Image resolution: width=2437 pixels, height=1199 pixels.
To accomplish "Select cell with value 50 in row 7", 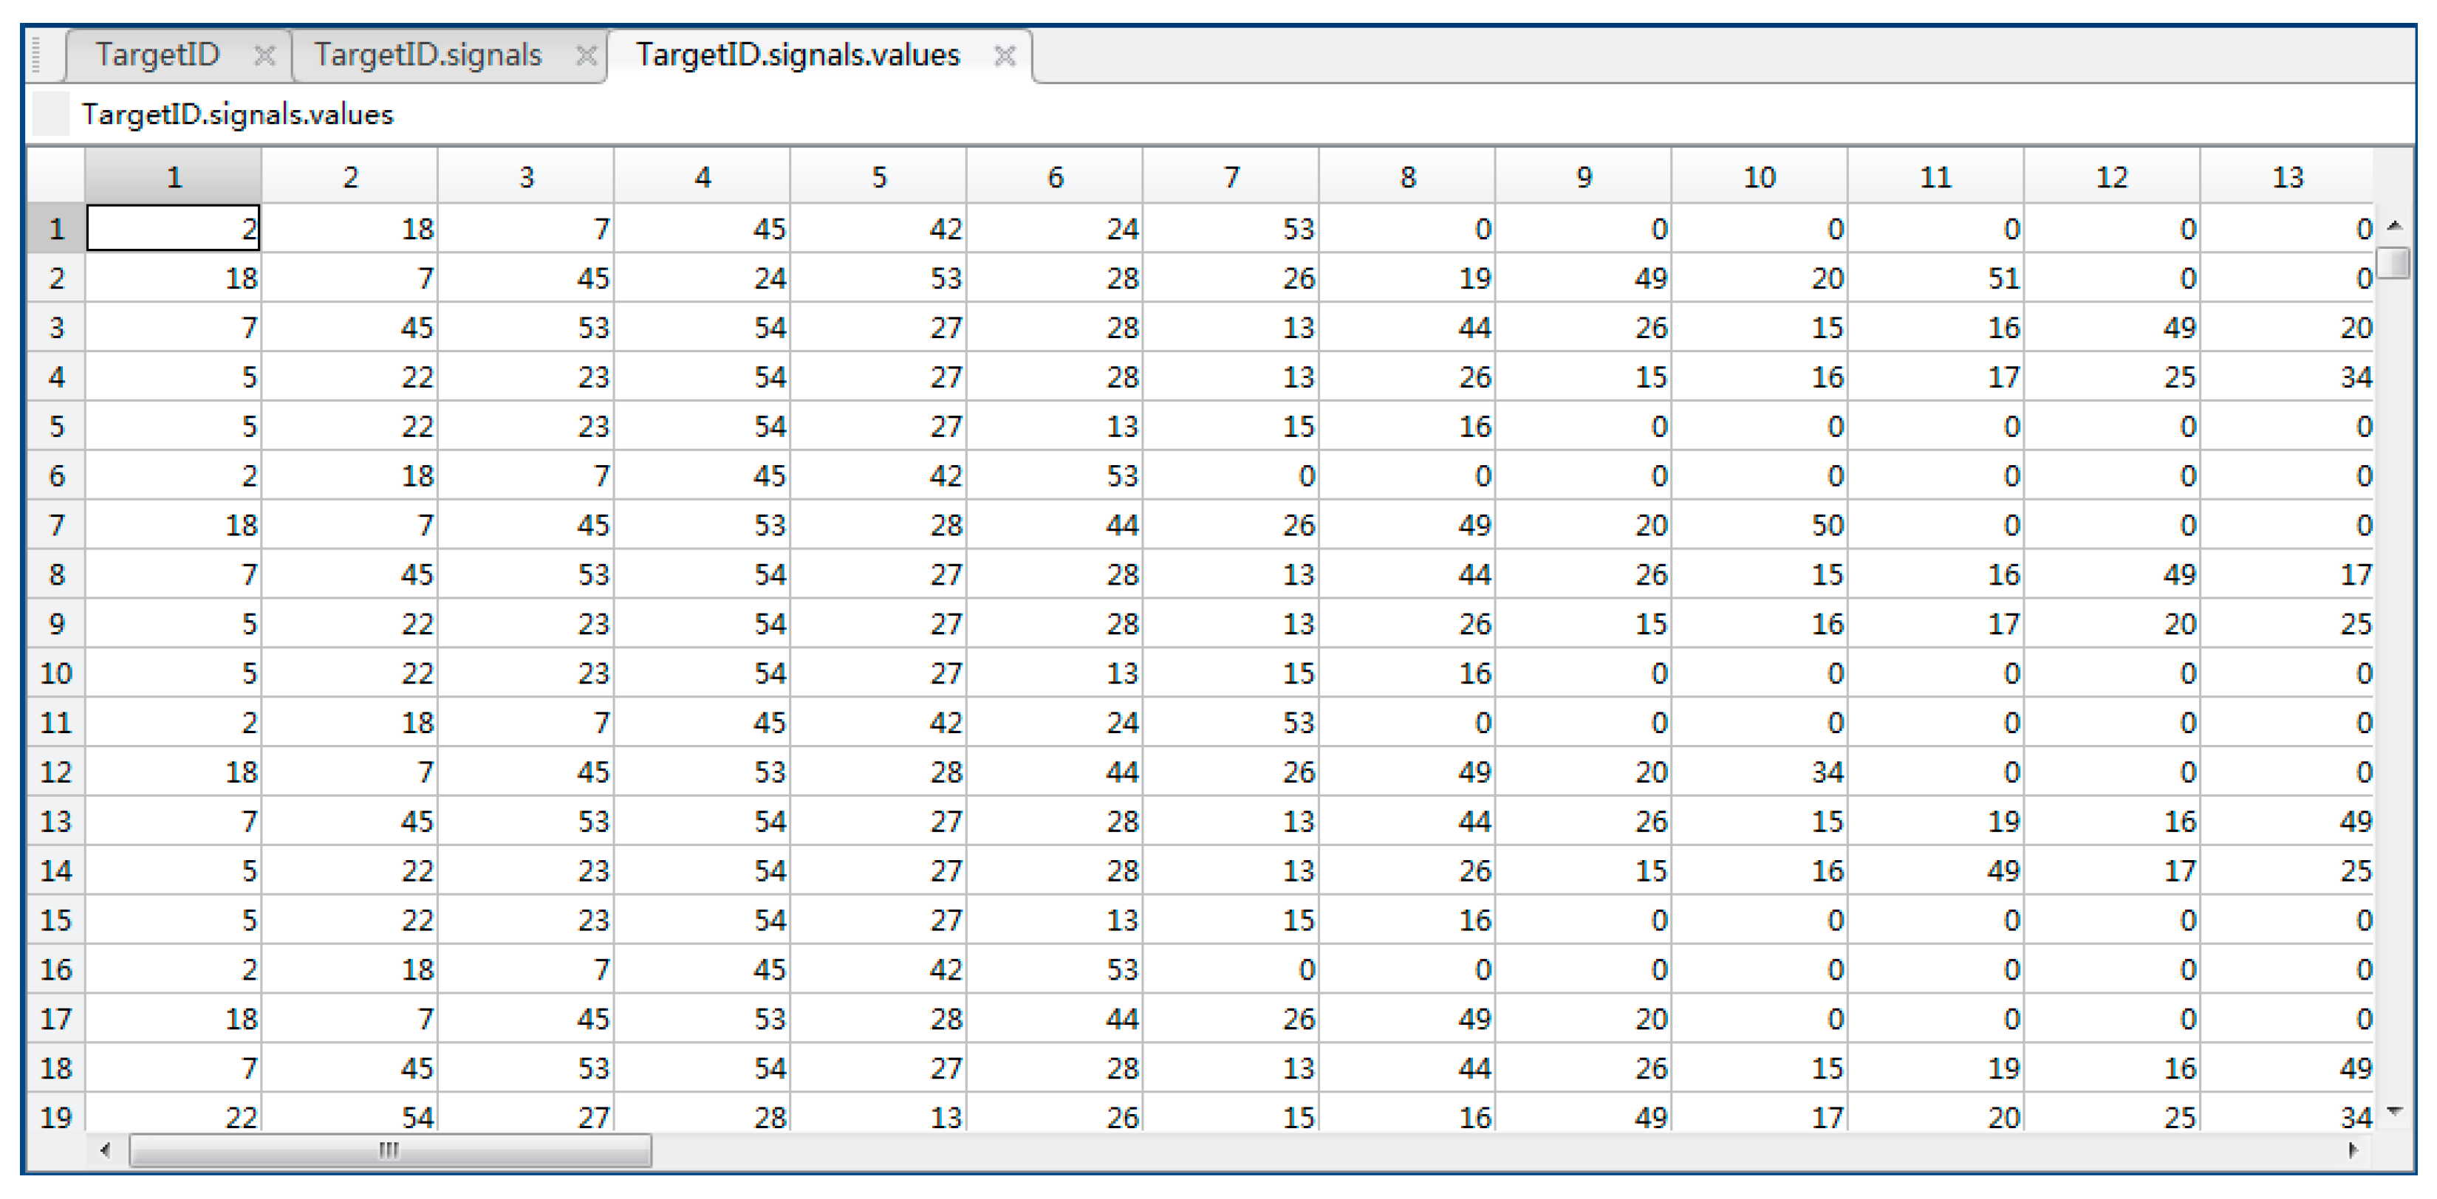I will point(1760,525).
